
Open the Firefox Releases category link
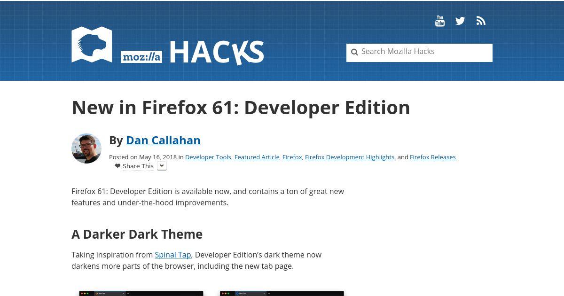[432, 157]
